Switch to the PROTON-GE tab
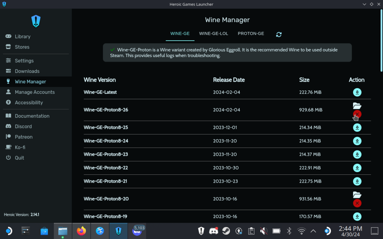The height and width of the screenshot is (239, 383). [251, 34]
